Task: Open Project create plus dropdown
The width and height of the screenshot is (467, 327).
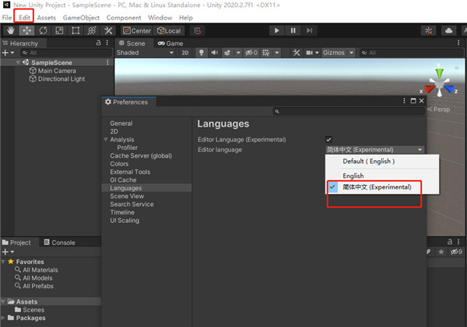Action: pos(8,252)
